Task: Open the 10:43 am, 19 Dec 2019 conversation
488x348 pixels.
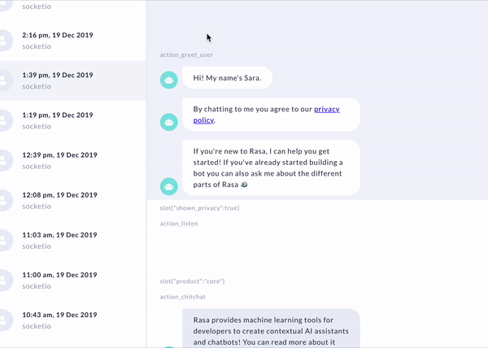Action: coord(73,320)
